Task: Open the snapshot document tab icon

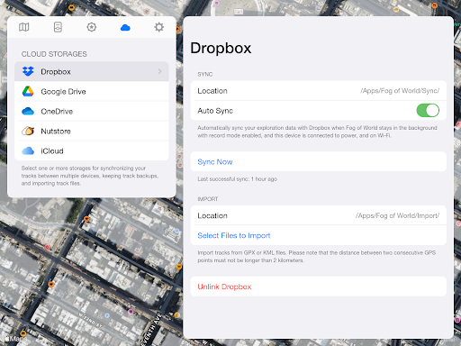Action: tap(58, 27)
